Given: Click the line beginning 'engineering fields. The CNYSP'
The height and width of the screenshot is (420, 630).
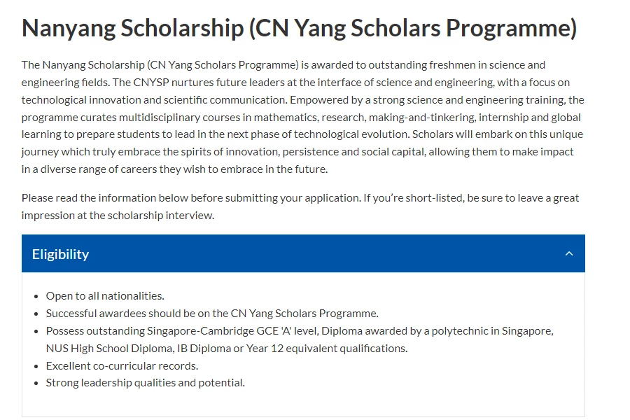Looking at the screenshot, I should point(295,83).
